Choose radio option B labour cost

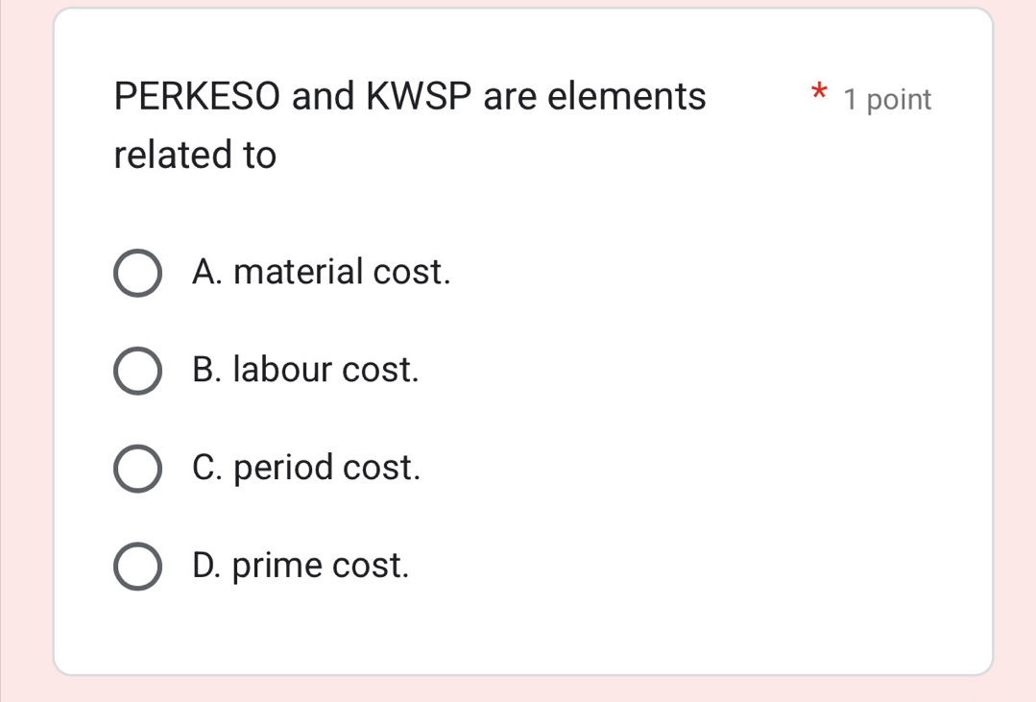137,371
